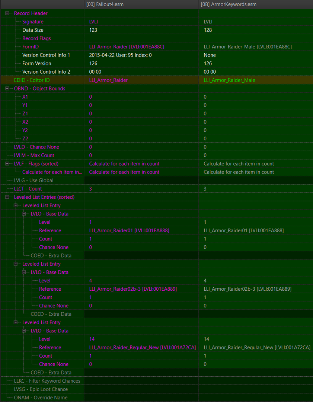
Task: Collapse the Leveled List Entry holding LLI_Armor_Raider01
Action: (16, 205)
